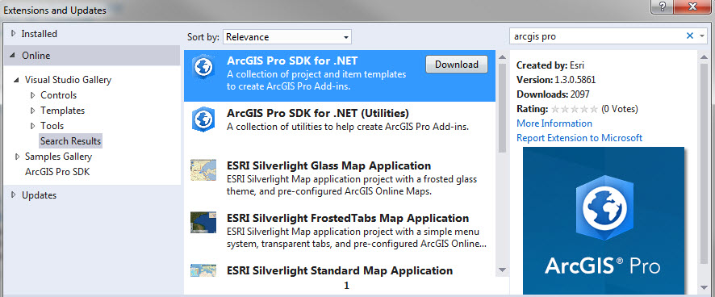Click the five-star rating stars
Viewport: 715px width, 297px height.
[x=574, y=109]
